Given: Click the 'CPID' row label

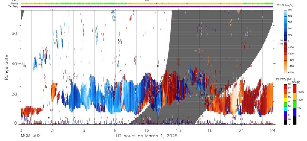Looking at the screenshot, I should point(15,1).
